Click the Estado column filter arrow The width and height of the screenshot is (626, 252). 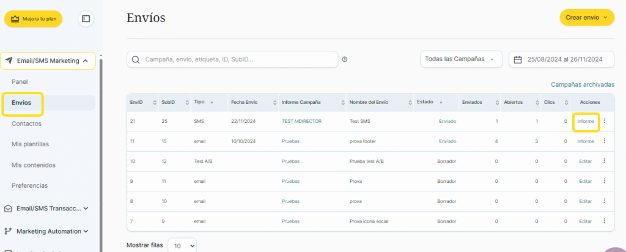[440, 102]
